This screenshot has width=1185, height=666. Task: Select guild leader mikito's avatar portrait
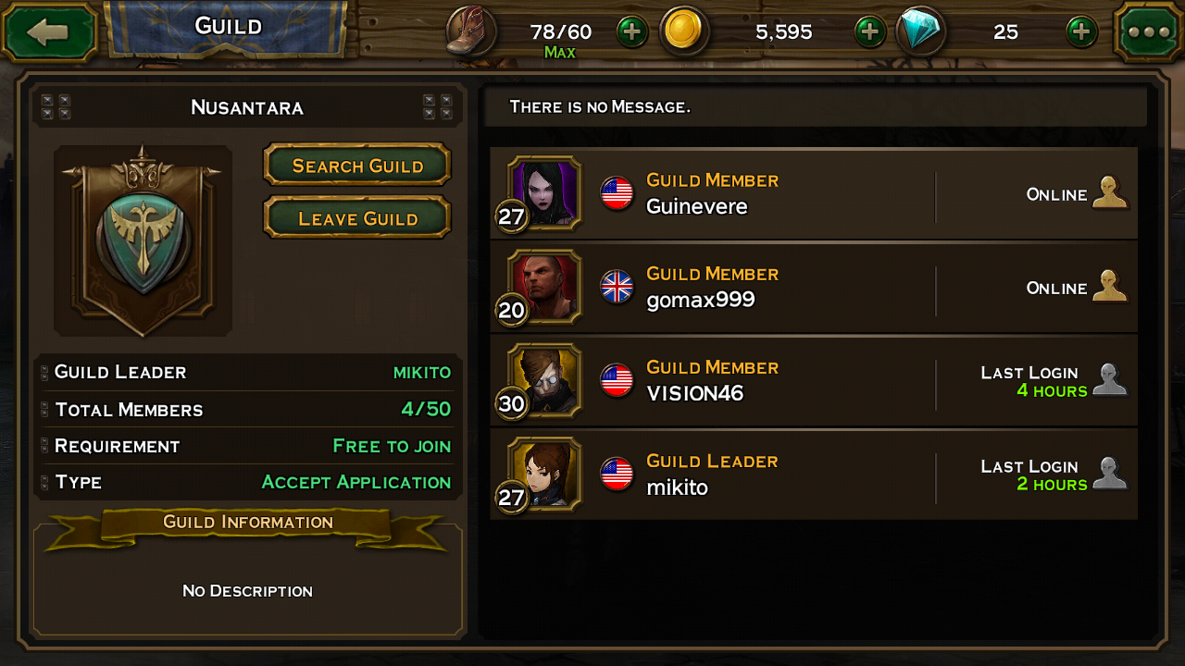tap(545, 474)
